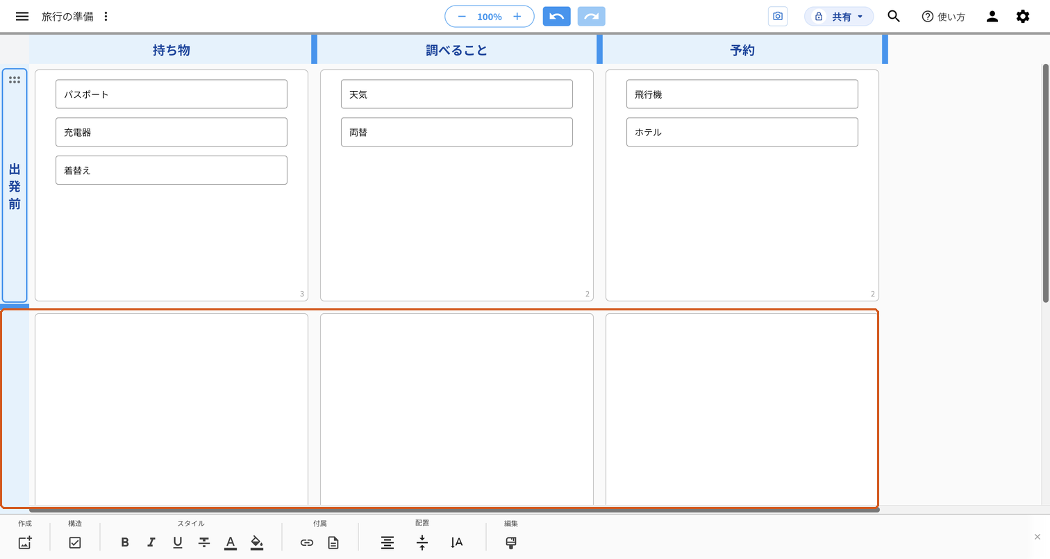Toggle italic formatting

click(x=151, y=543)
